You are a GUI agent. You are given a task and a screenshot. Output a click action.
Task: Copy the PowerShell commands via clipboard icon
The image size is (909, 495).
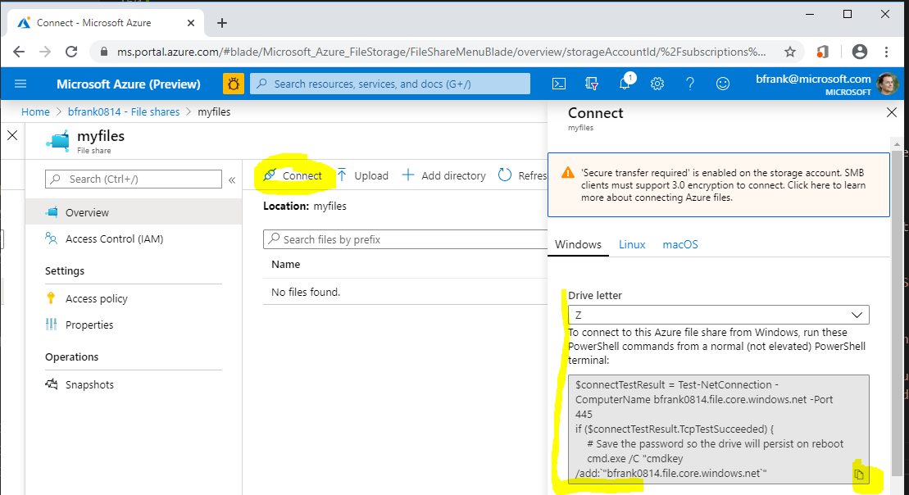(858, 474)
